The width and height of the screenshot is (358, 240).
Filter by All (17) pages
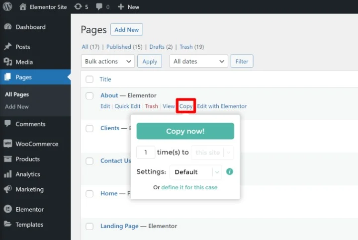point(90,47)
